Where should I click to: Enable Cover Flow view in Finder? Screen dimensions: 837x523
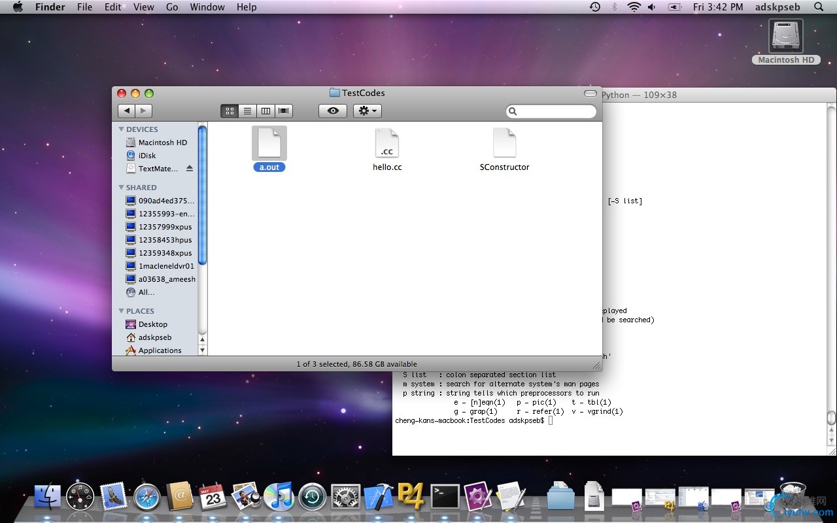(x=284, y=111)
